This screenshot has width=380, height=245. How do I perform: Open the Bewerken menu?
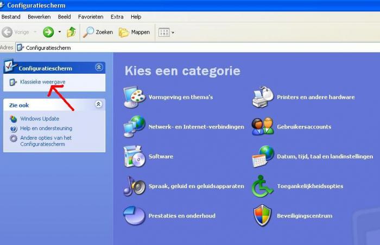pos(39,17)
